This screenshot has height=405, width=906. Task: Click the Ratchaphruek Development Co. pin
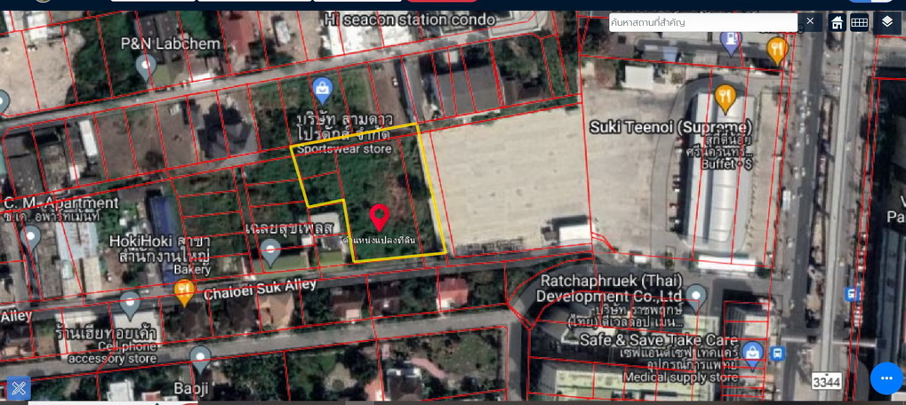point(696,297)
